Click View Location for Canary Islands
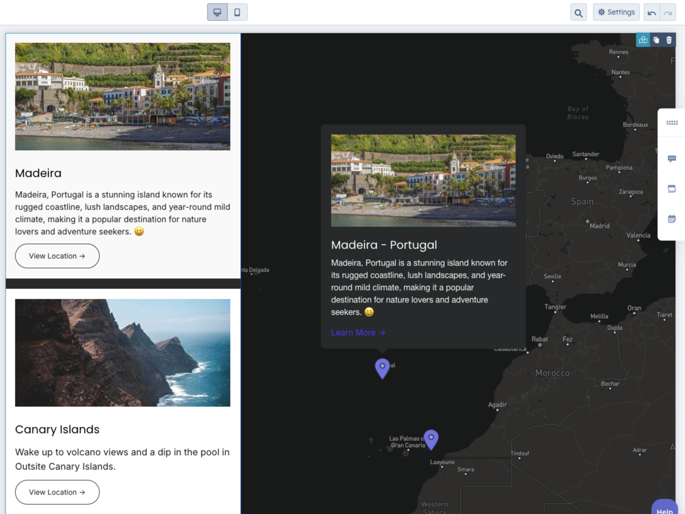685x514 pixels. [x=57, y=492]
